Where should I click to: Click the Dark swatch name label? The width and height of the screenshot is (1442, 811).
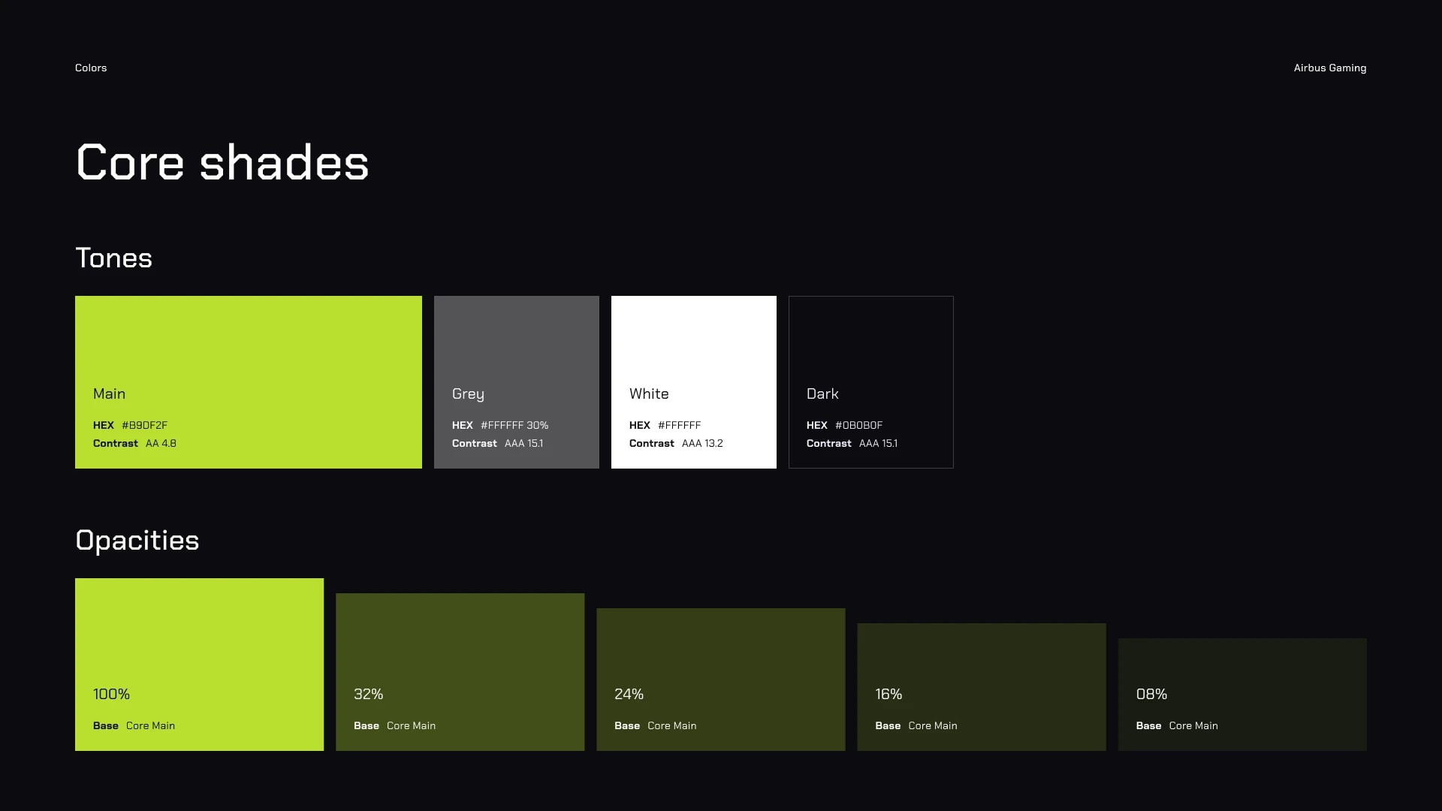click(x=822, y=393)
